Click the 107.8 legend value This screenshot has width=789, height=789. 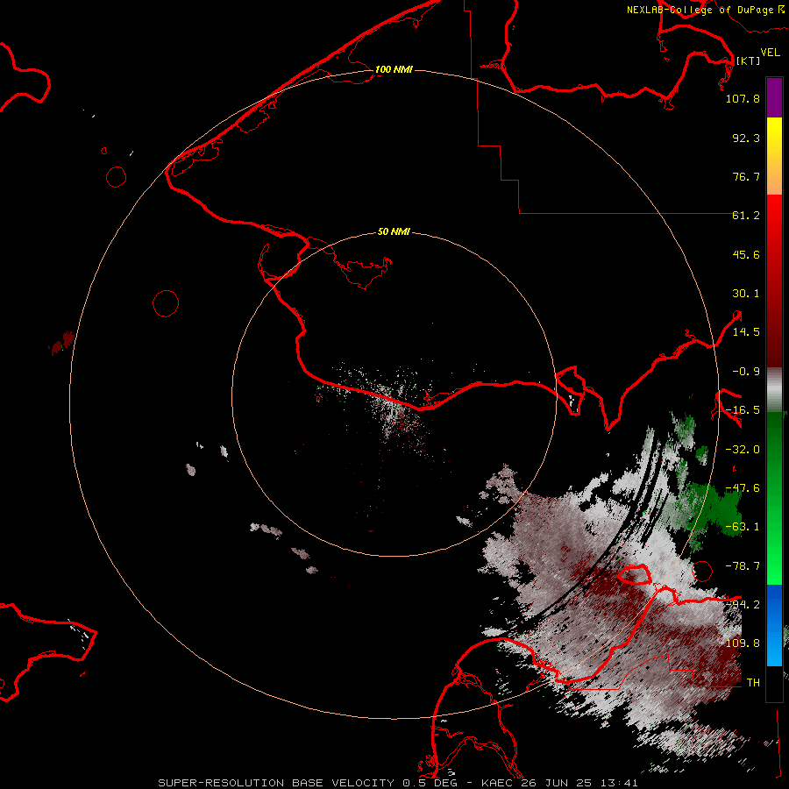point(743,98)
